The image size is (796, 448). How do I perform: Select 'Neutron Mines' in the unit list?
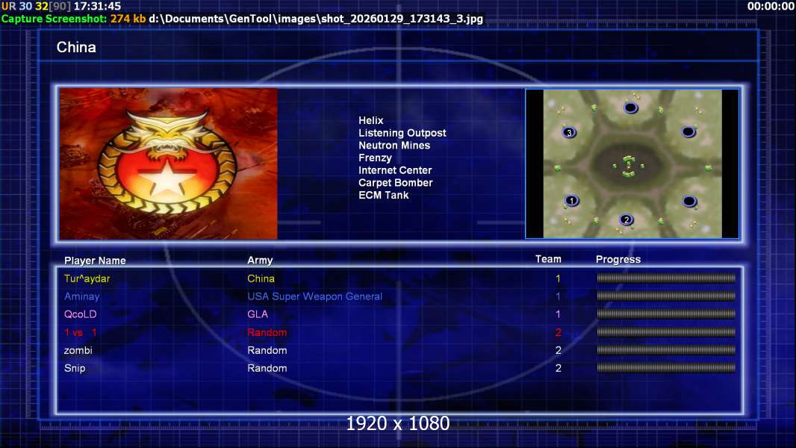(394, 145)
